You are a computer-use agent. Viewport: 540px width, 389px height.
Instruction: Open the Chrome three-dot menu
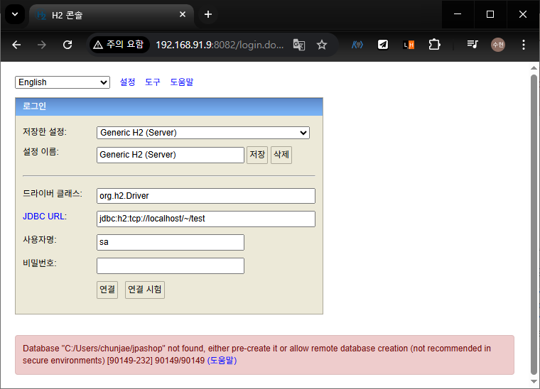tap(524, 45)
